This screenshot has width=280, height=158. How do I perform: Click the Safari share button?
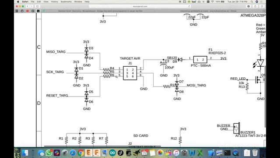coord(255,6)
